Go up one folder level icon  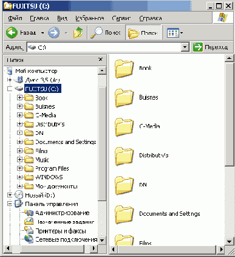coord(78,33)
